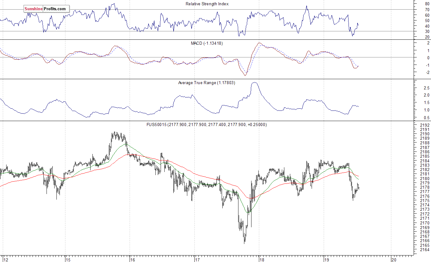Image resolution: width=431 pixels, height=262 pixels.
Task: Click ATR axis value 2.5
Action: point(426,88)
